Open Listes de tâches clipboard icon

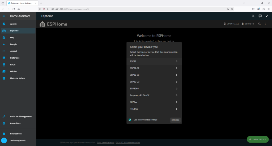pyautogui.click(x=4, y=78)
